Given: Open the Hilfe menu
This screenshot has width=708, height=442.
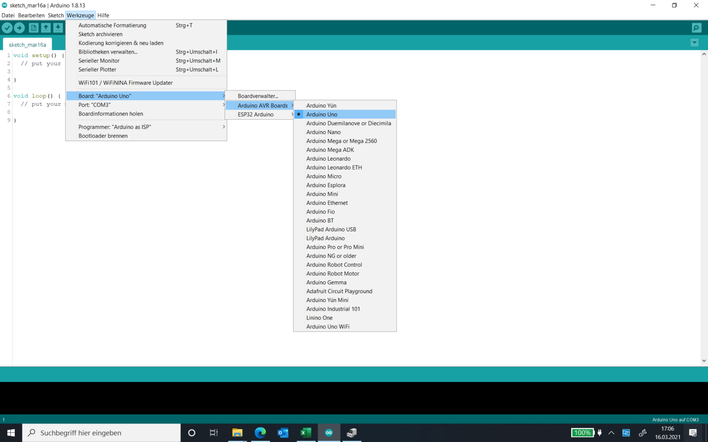Looking at the screenshot, I should (103, 15).
